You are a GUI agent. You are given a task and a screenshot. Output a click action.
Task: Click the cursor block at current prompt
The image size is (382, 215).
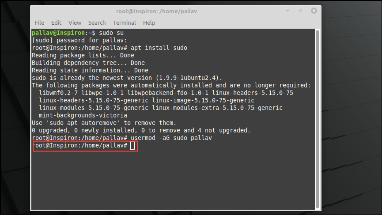pyautogui.click(x=132, y=146)
